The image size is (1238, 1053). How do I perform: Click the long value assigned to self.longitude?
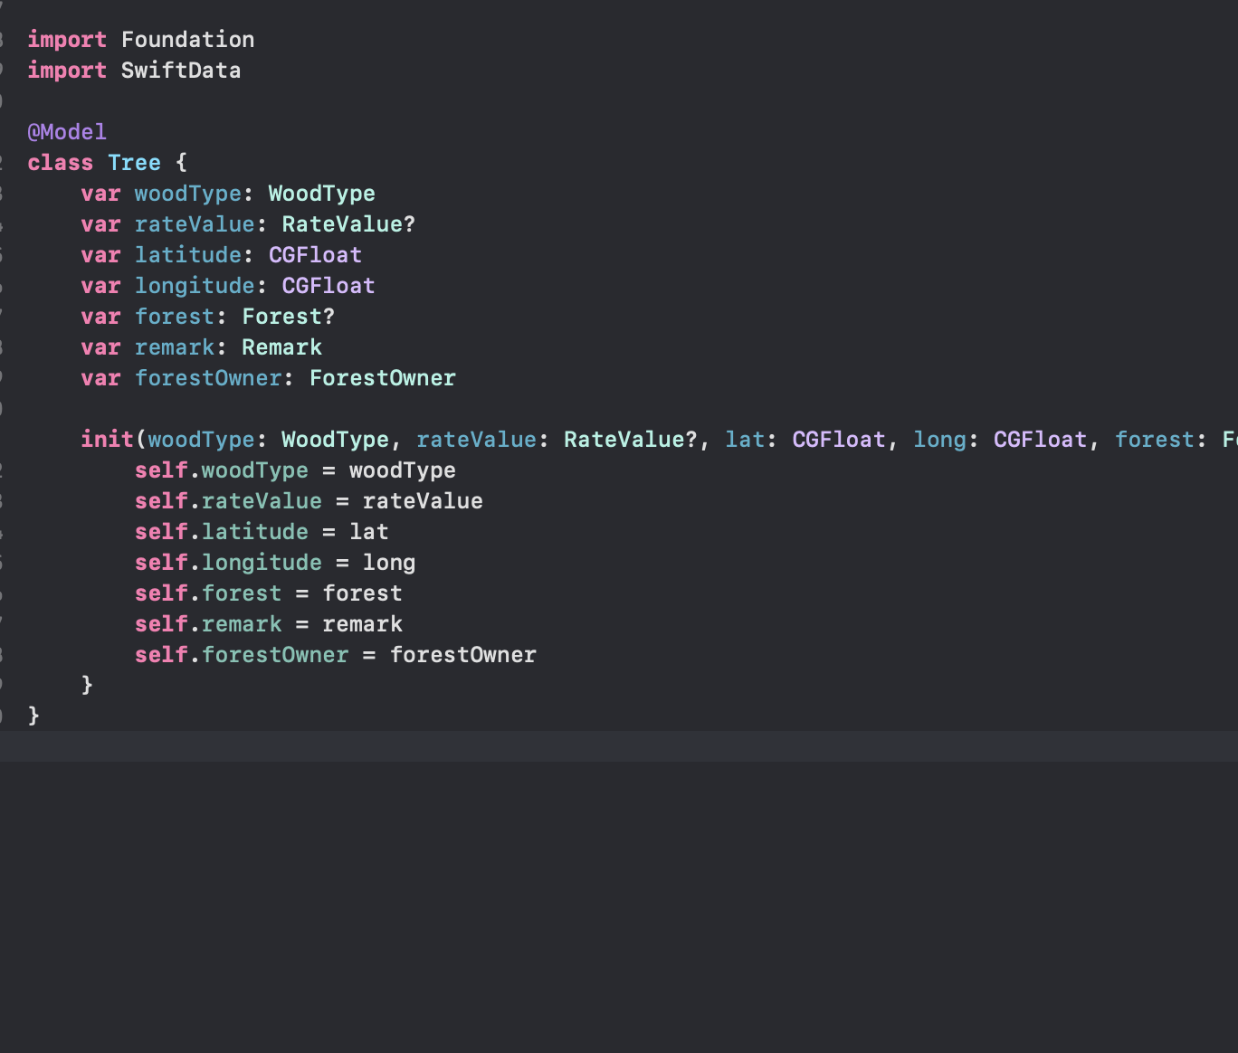point(389,563)
